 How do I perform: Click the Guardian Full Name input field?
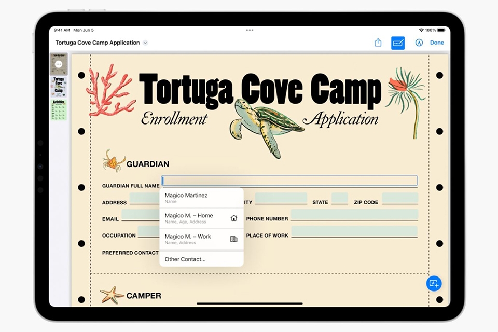coord(289,181)
